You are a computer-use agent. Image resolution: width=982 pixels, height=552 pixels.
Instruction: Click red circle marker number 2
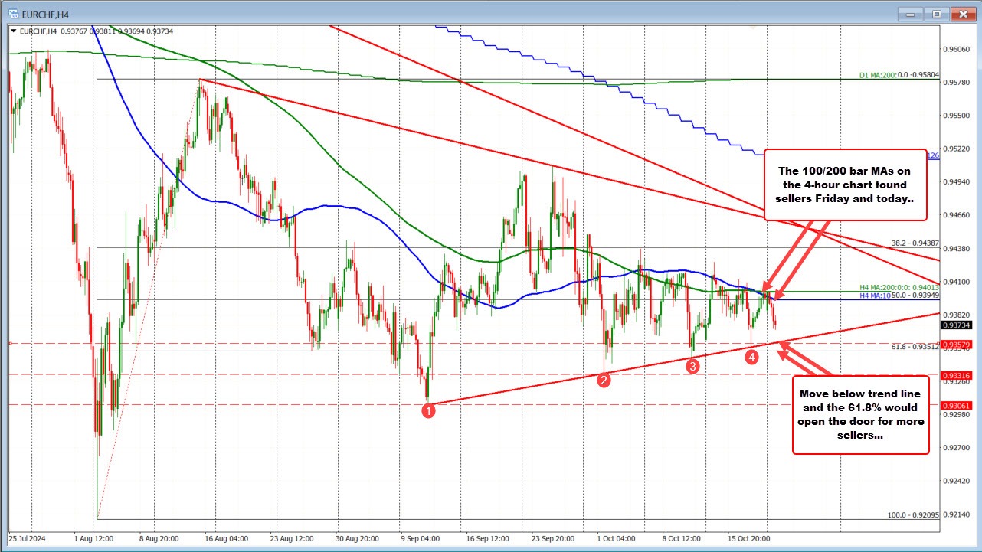click(x=604, y=380)
